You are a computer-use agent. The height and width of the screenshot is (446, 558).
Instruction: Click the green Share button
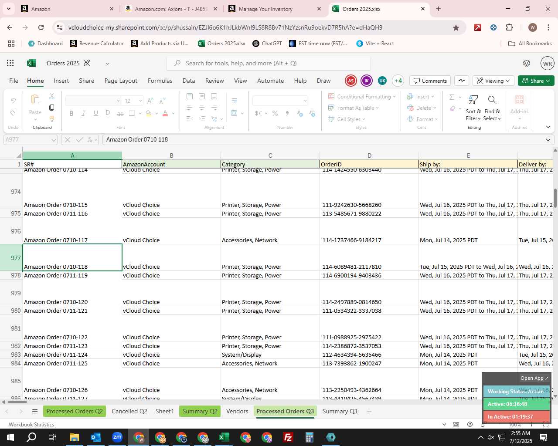pos(536,81)
